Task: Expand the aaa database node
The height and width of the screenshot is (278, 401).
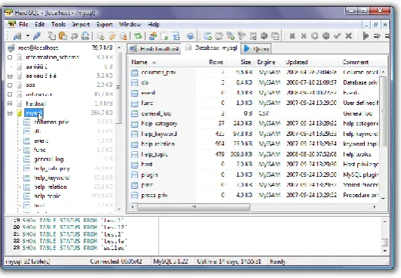Action: pyautogui.click(x=10, y=85)
